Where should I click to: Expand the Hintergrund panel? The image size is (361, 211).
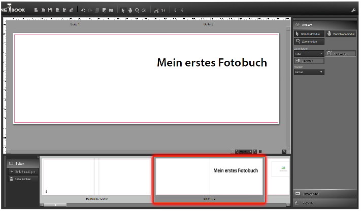pyautogui.click(x=325, y=194)
